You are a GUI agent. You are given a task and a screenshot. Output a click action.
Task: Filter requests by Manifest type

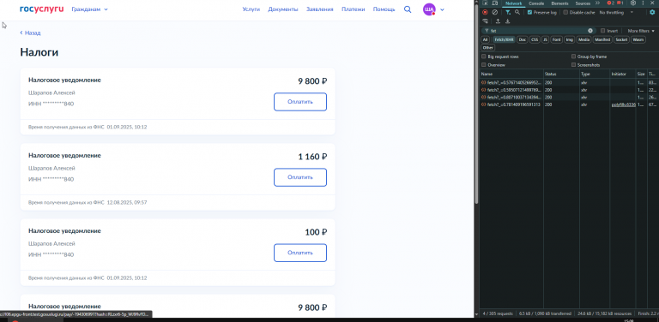pos(602,39)
